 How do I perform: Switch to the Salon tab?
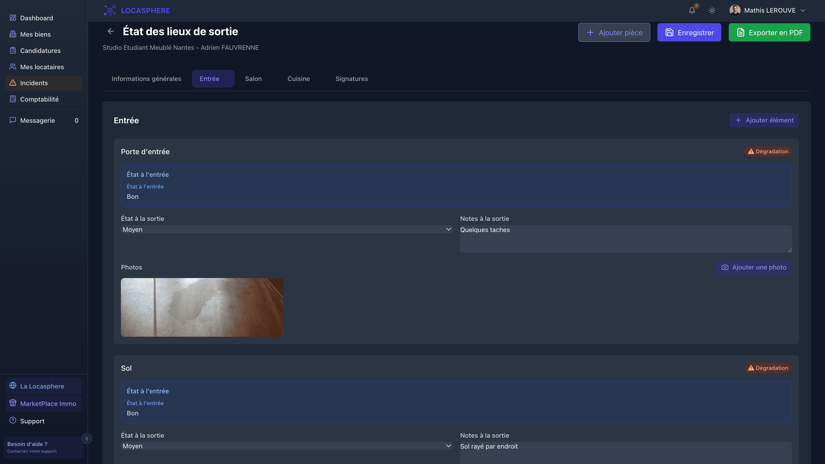tap(253, 79)
